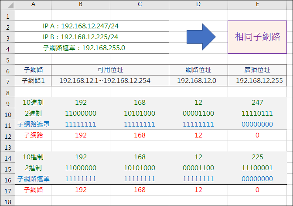This screenshot has height=206, width=293.
Task: Select column C header
Action: pyautogui.click(x=140, y=5)
